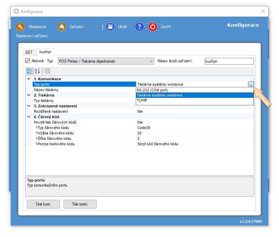Sort properties alphabetically with A-Z icon
The image size is (279, 237).
37,71
